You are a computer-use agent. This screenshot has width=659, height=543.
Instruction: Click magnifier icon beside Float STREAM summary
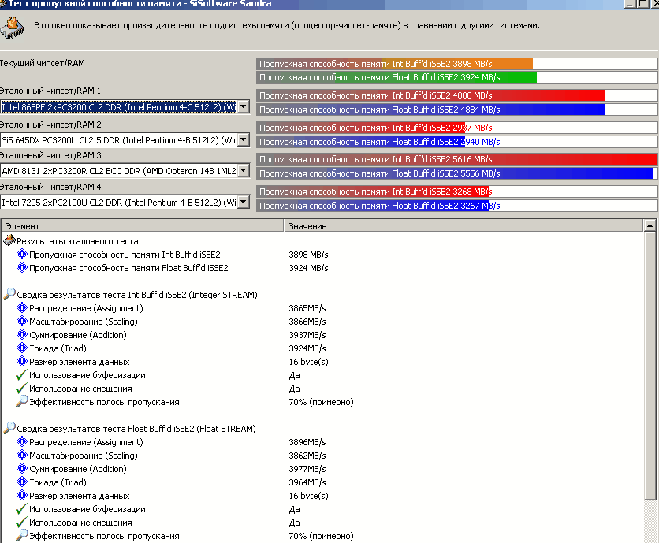[x=9, y=428]
